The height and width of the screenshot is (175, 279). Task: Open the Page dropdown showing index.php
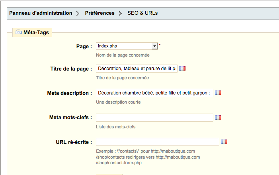click(x=127, y=46)
